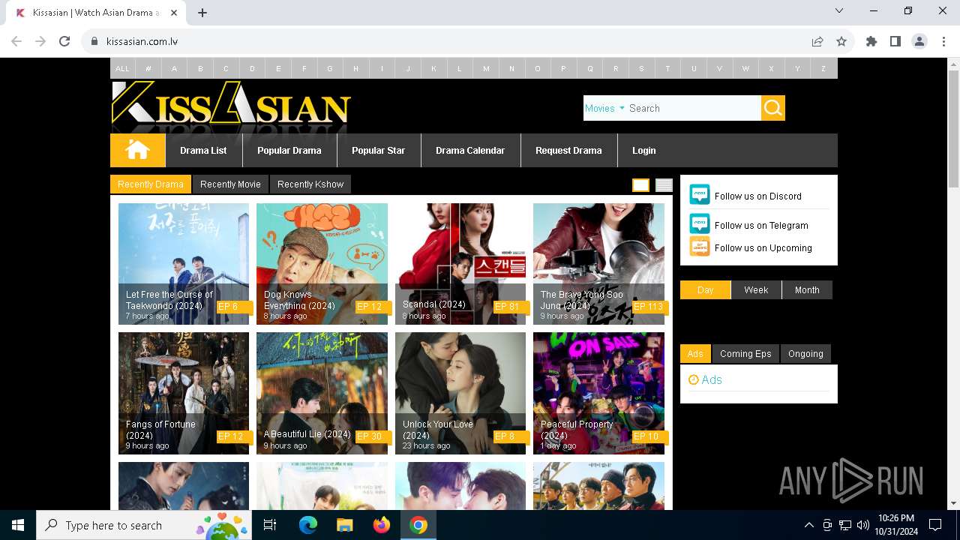Open the Upcoming follow icon

699,247
